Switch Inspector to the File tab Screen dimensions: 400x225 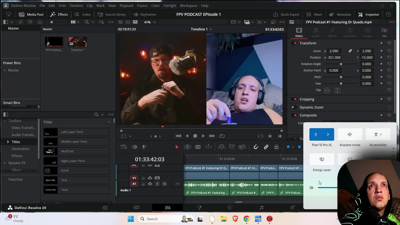(384, 32)
